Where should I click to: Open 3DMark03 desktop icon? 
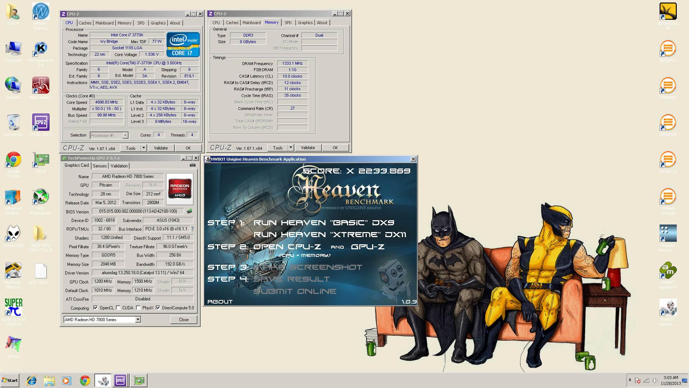[668, 51]
